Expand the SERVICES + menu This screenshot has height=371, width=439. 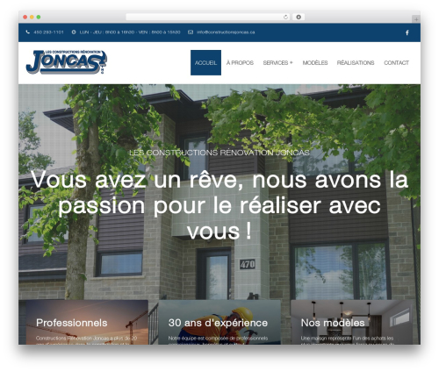(277, 62)
